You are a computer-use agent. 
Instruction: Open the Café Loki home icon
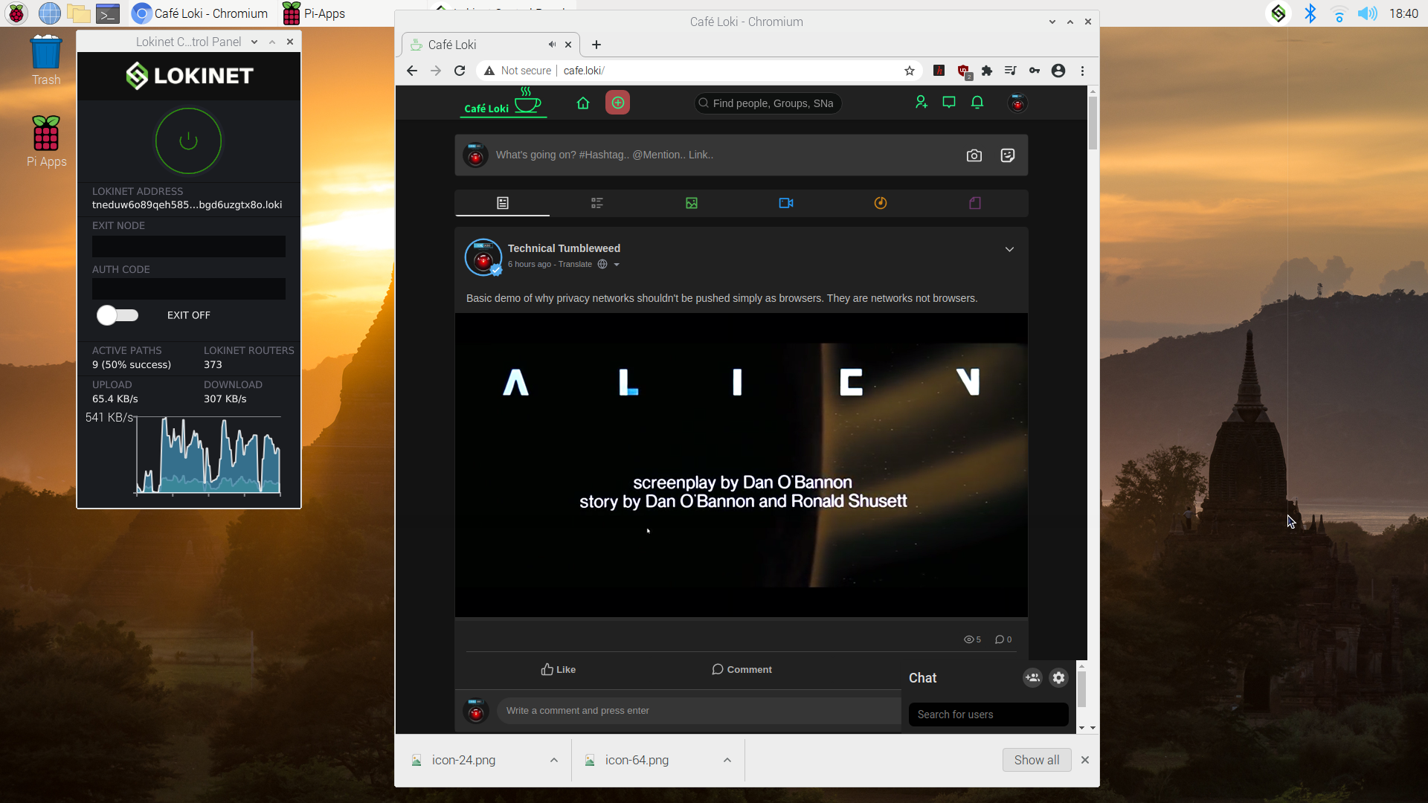tap(583, 103)
